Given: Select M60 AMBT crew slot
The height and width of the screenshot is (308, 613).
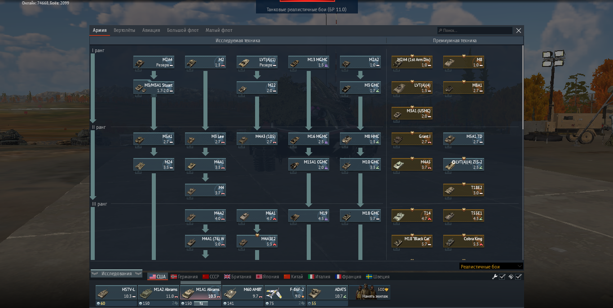Looking at the screenshot, I should 243,292.
